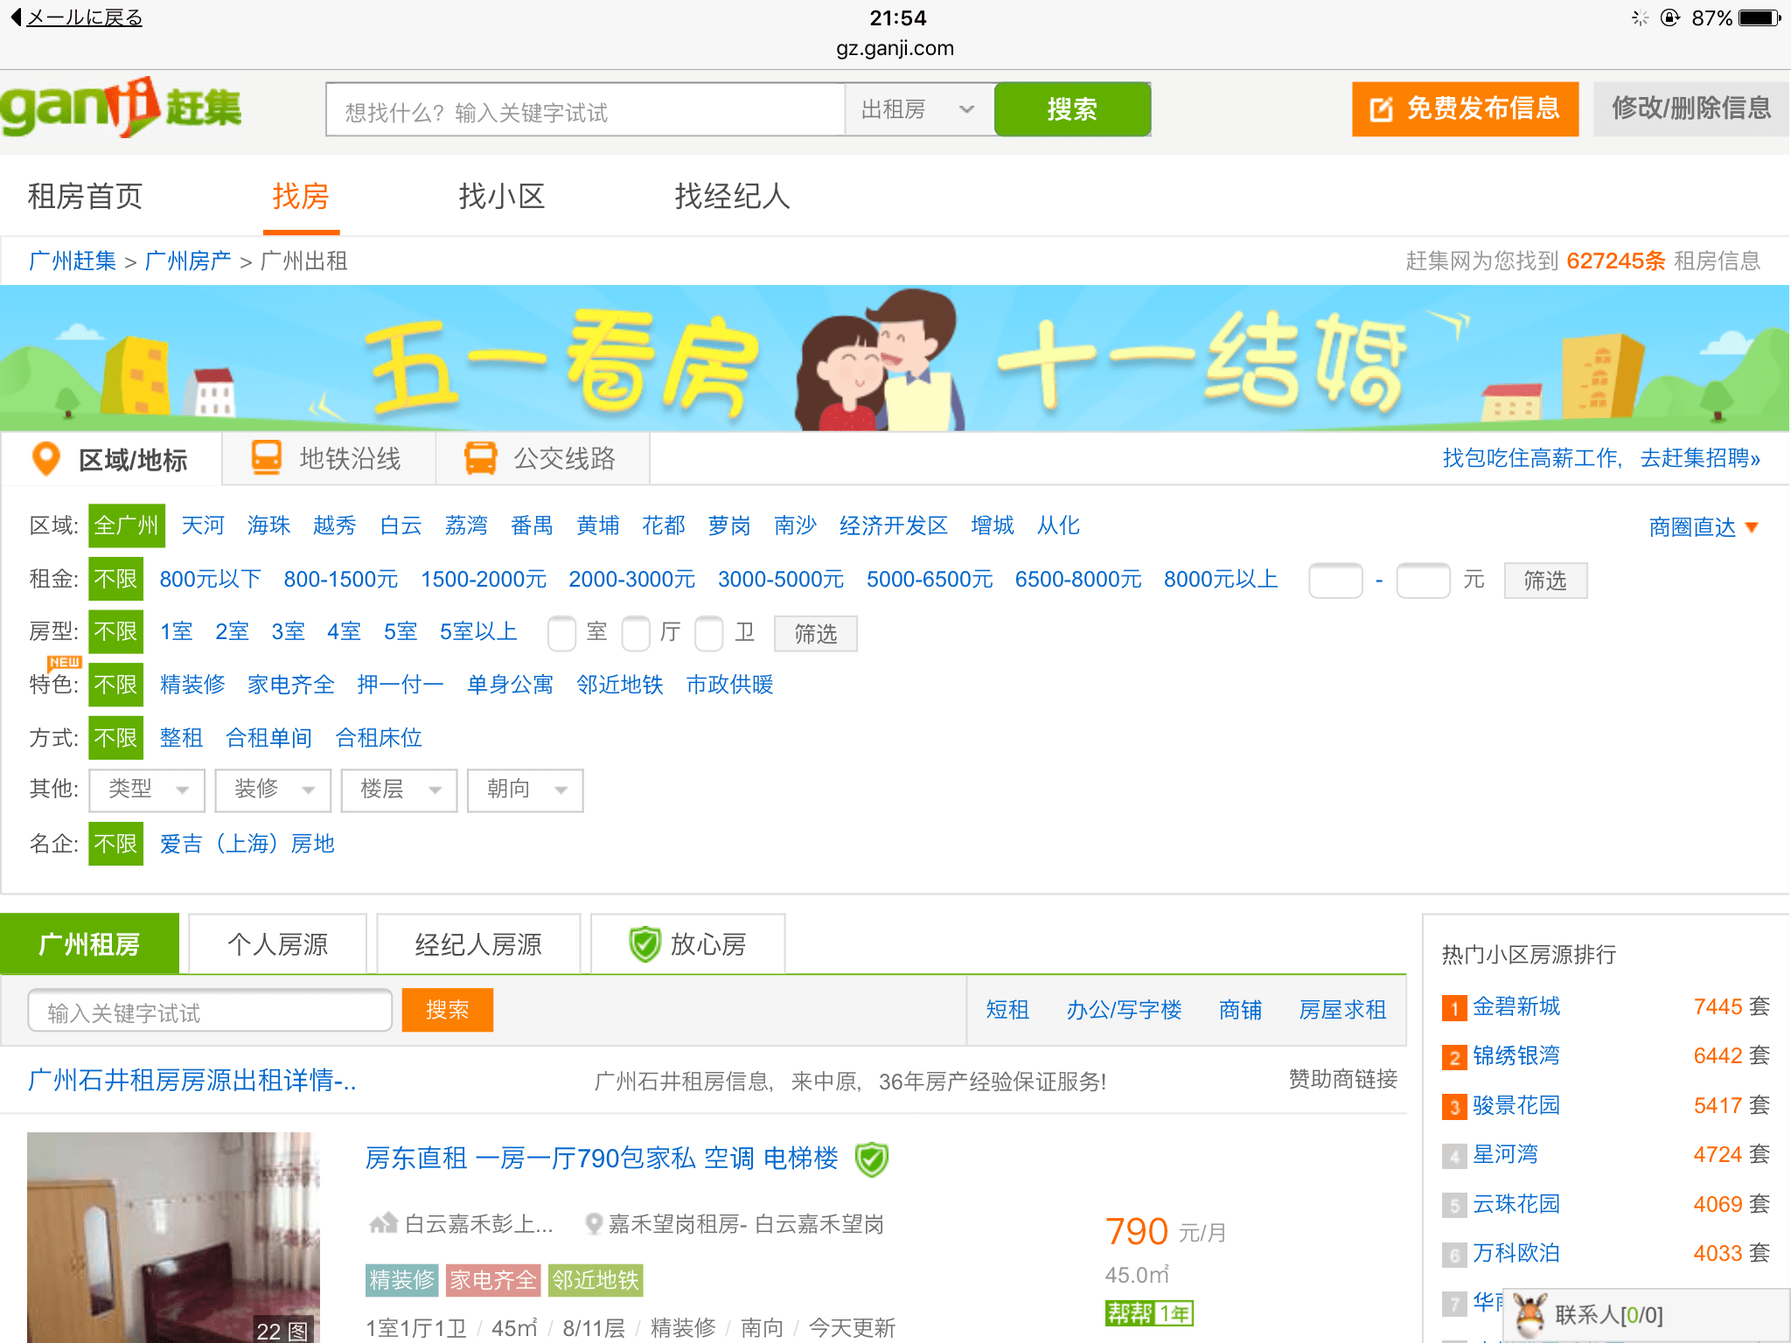Click the orange location pin icon

click(45, 458)
